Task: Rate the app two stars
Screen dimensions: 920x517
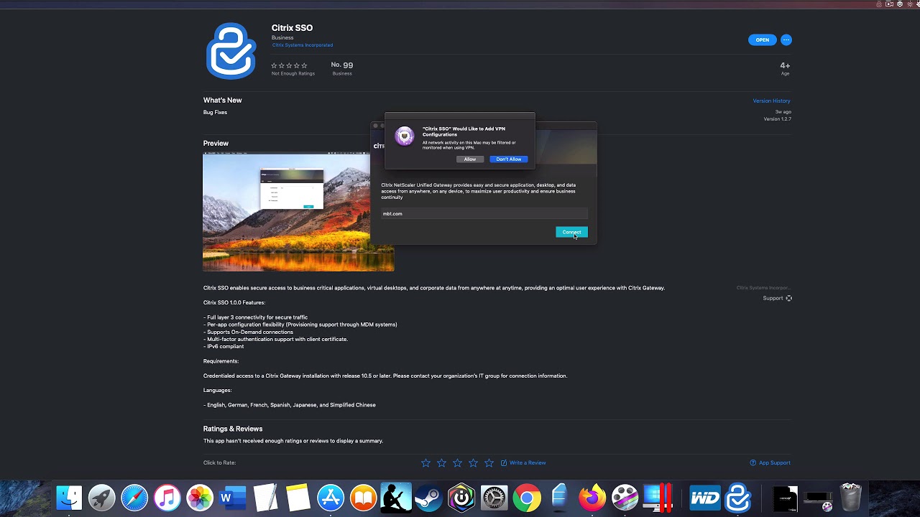Action: coord(441,463)
